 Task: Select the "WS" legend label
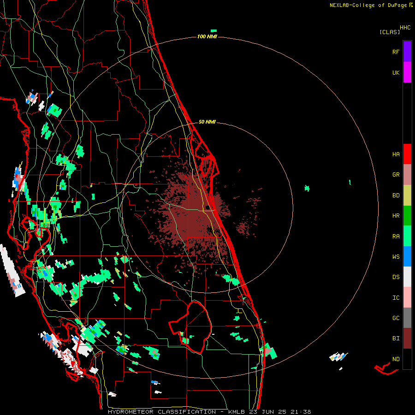[396, 256]
